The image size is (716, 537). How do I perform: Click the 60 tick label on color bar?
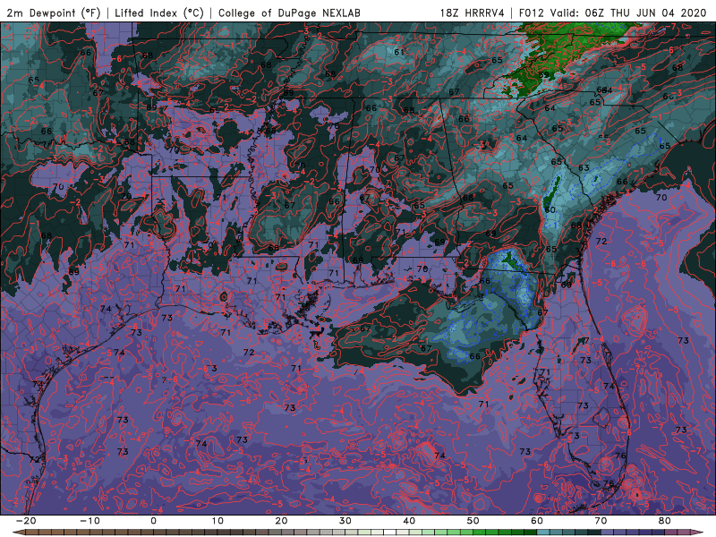coord(537,521)
